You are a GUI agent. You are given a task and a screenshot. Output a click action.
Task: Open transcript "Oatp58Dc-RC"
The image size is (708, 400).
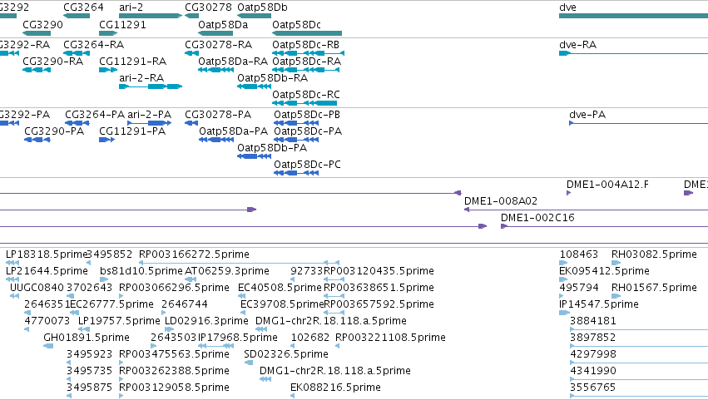click(x=306, y=94)
